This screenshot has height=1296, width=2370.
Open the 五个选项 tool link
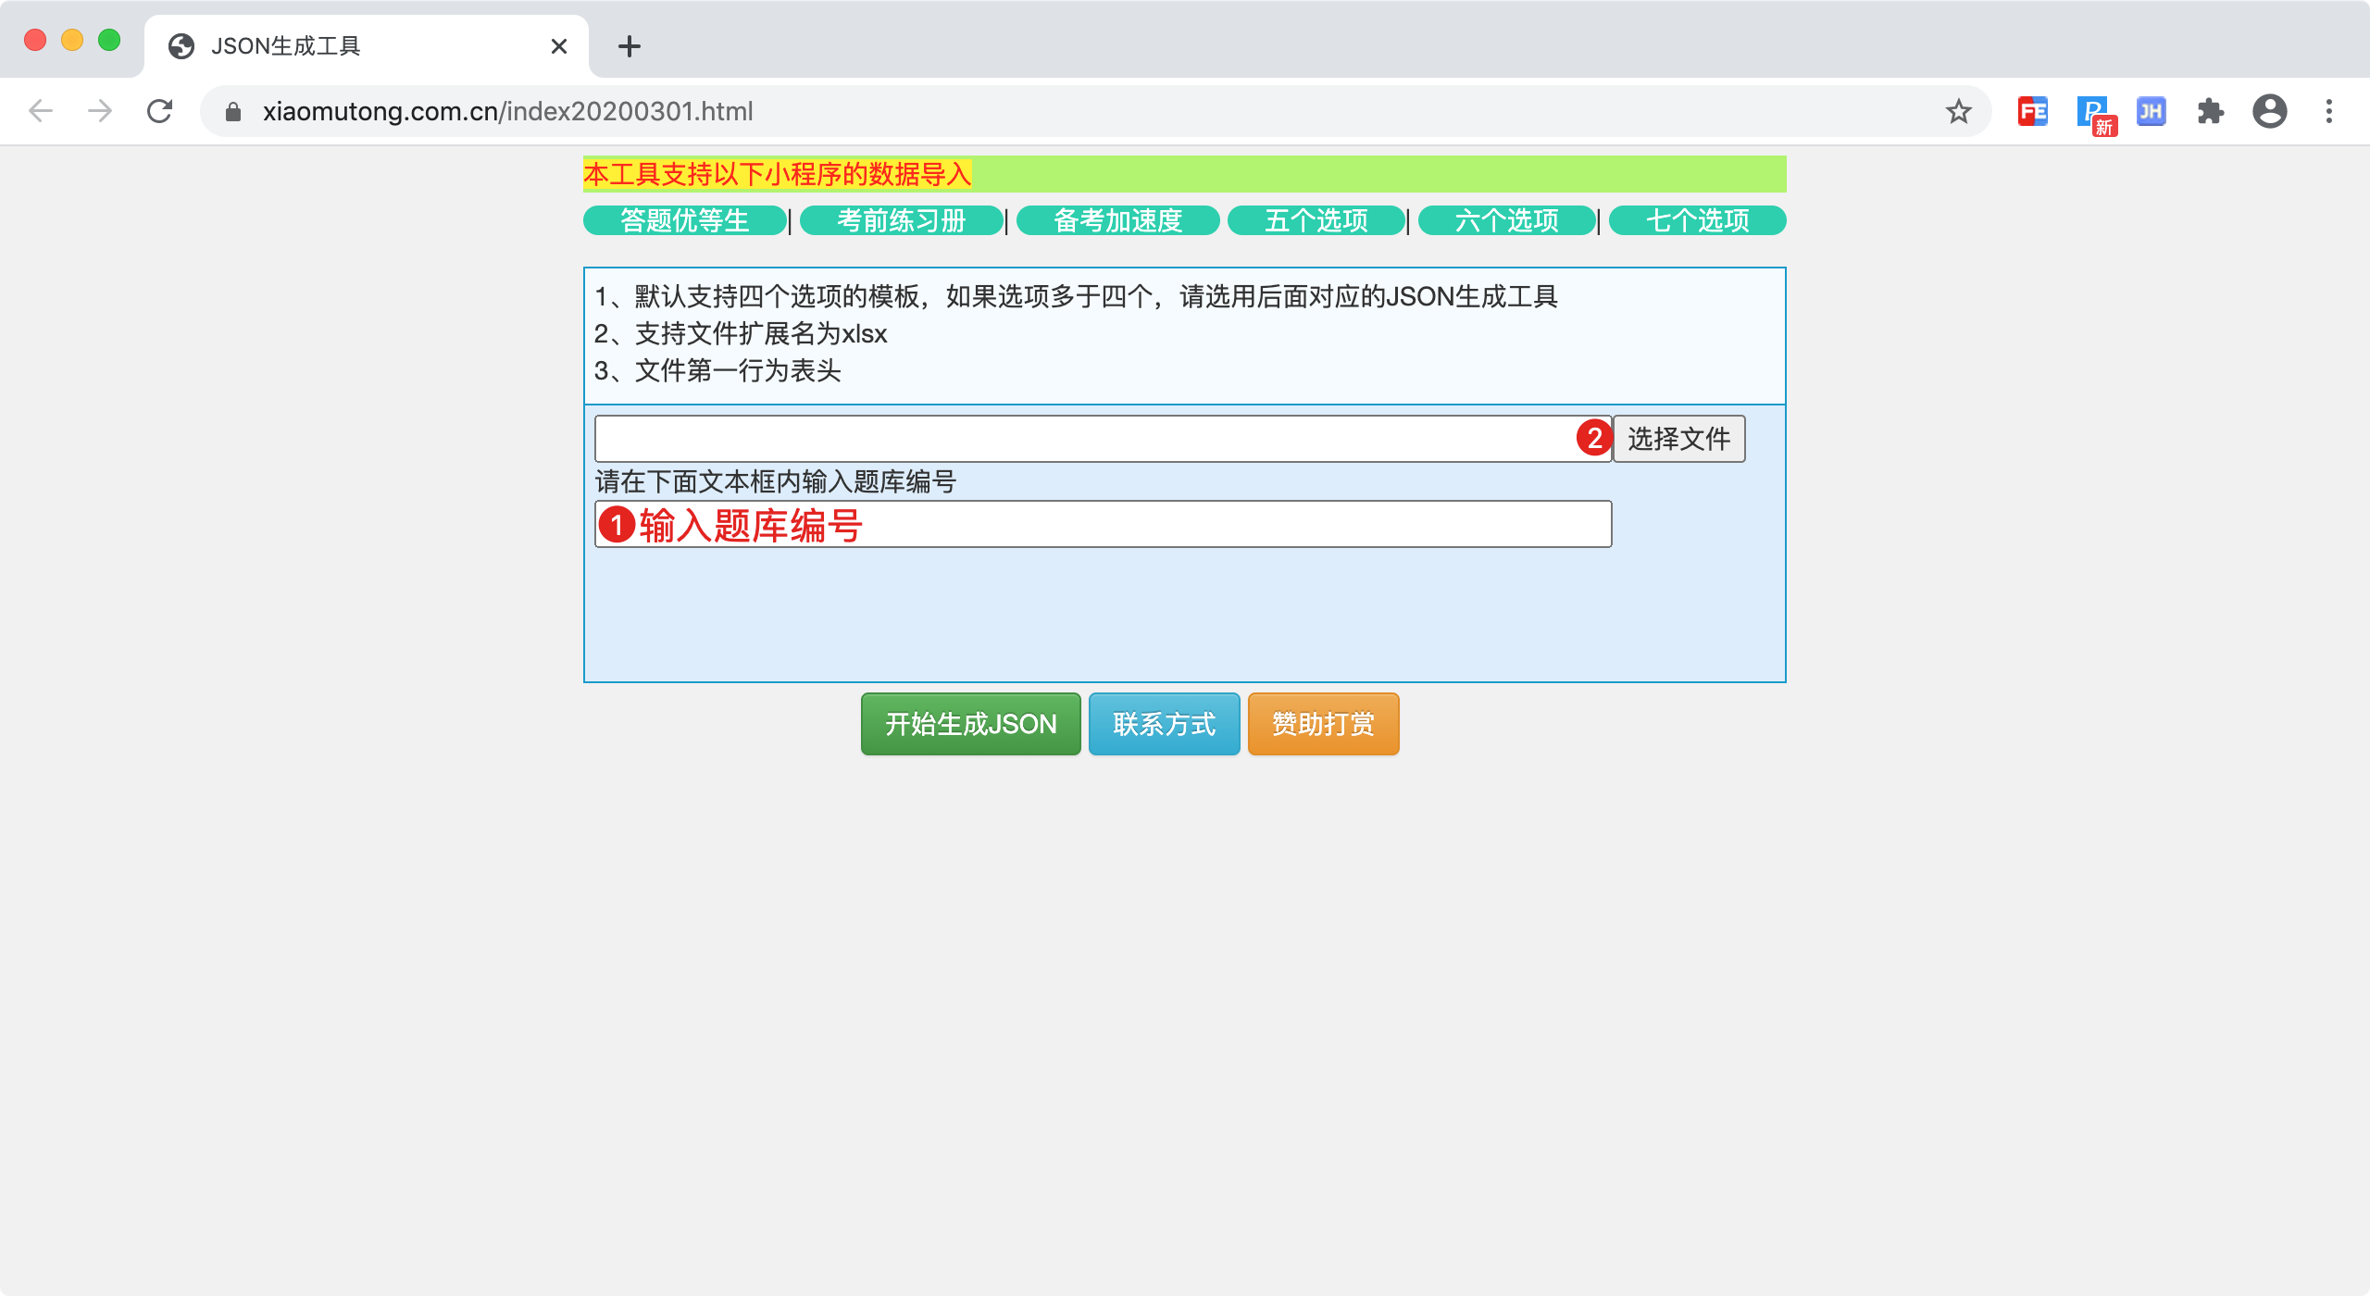(1316, 220)
